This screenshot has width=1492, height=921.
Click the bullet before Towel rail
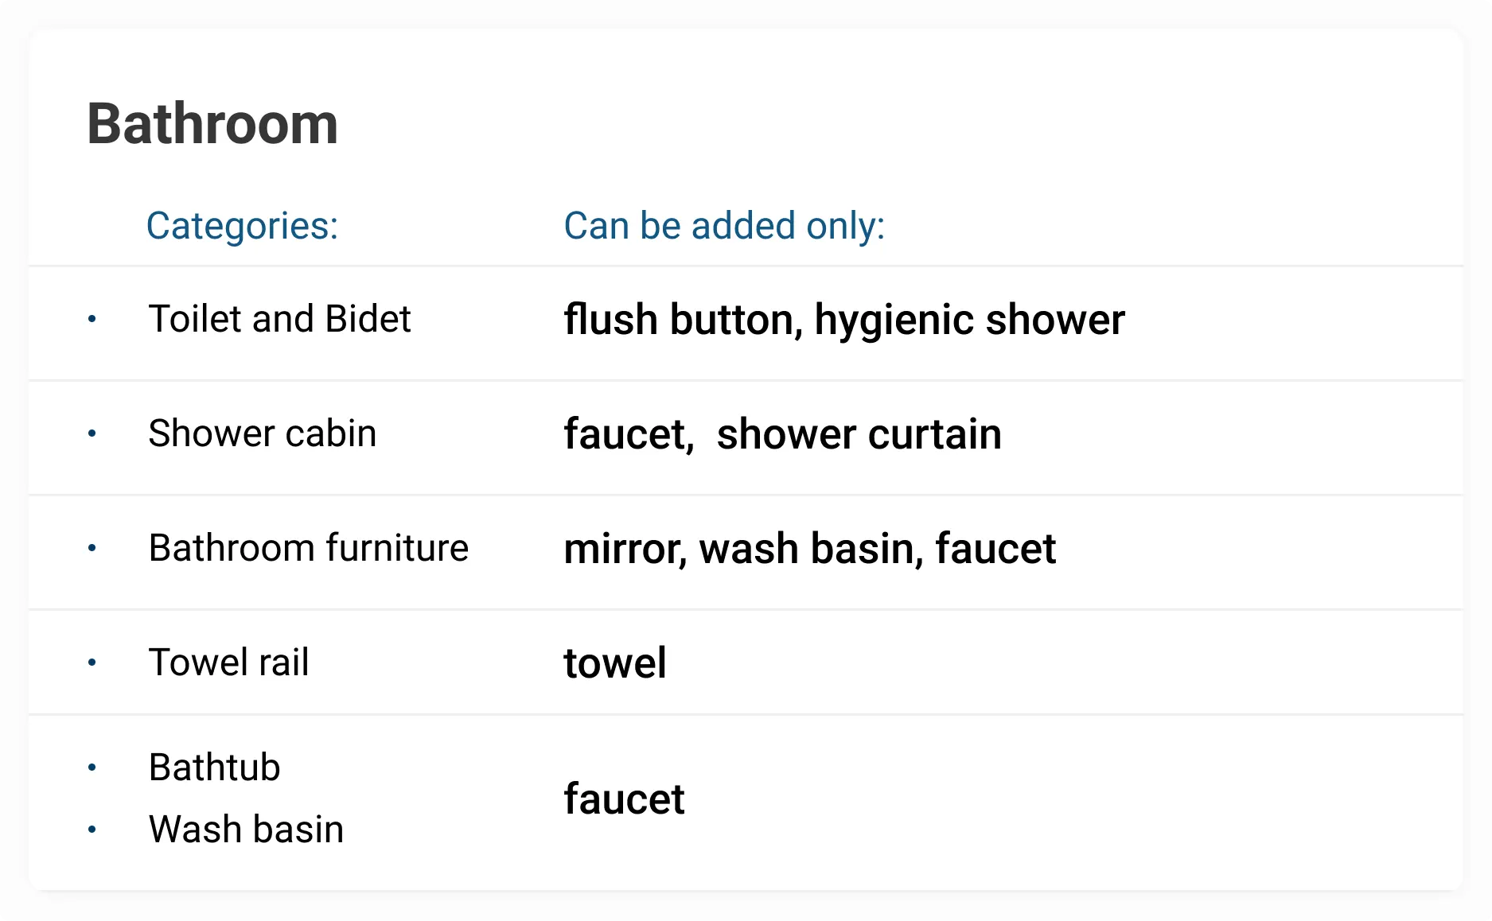[x=92, y=663]
